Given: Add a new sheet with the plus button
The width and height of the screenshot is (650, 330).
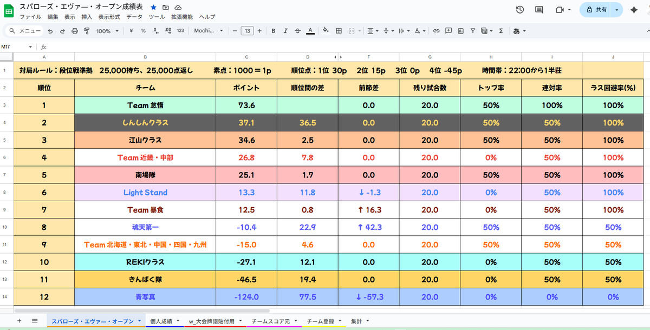Looking at the screenshot, I should click(x=19, y=320).
